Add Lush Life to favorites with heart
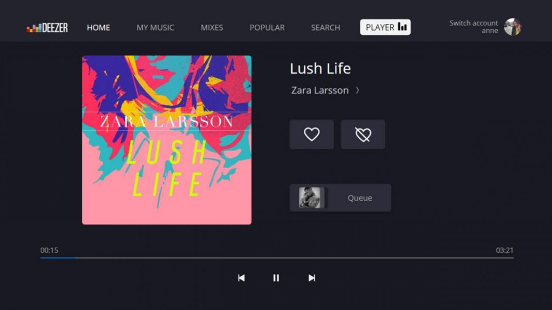552x310 pixels. tap(312, 134)
